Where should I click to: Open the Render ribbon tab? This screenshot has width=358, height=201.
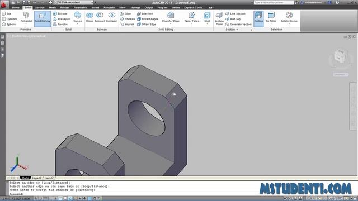pyautogui.click(x=65, y=8)
